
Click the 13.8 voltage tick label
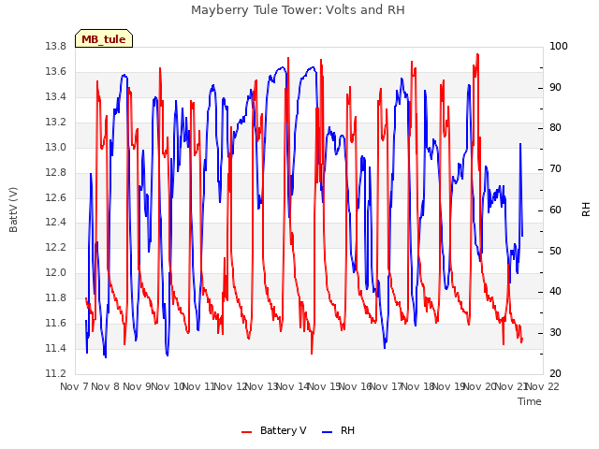[55, 46]
